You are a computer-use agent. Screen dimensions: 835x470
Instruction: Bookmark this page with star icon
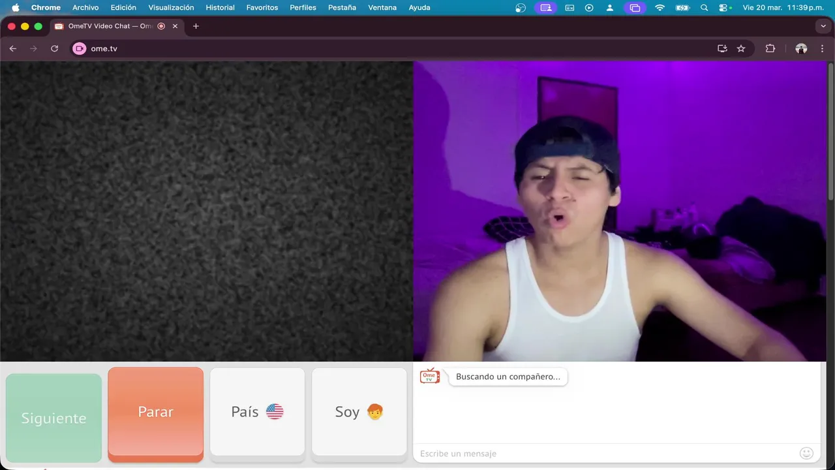741,48
